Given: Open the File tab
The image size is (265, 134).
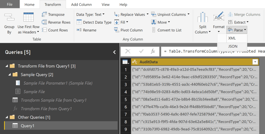Looking at the screenshot, I should coord(10,4).
